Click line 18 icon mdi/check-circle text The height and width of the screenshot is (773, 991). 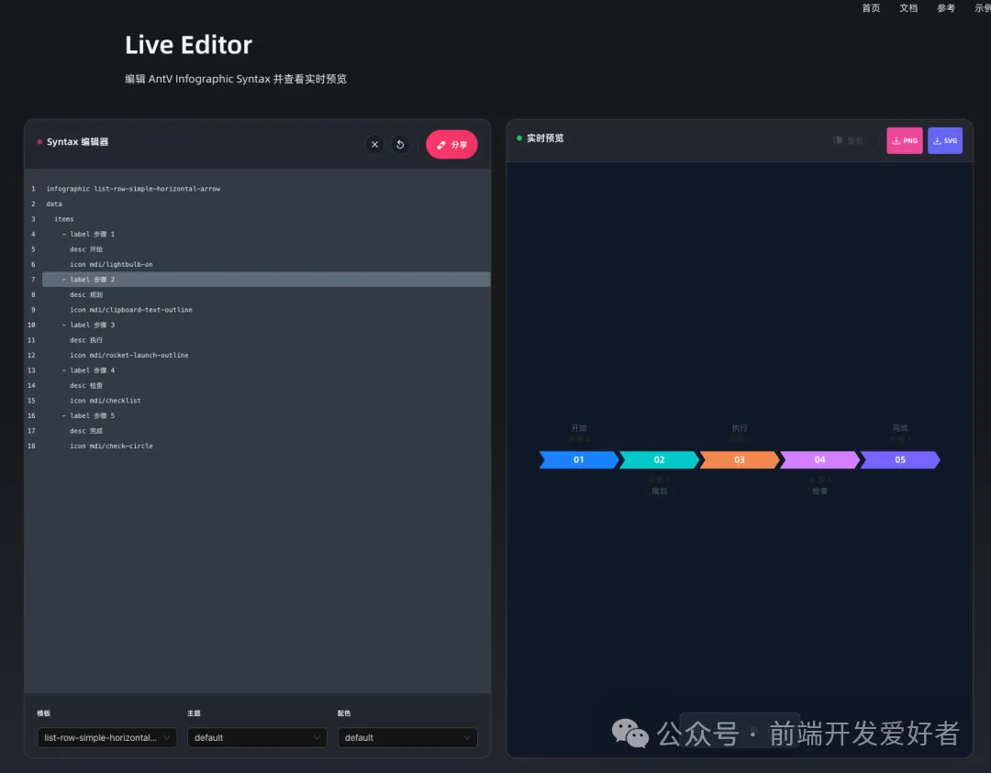point(111,447)
